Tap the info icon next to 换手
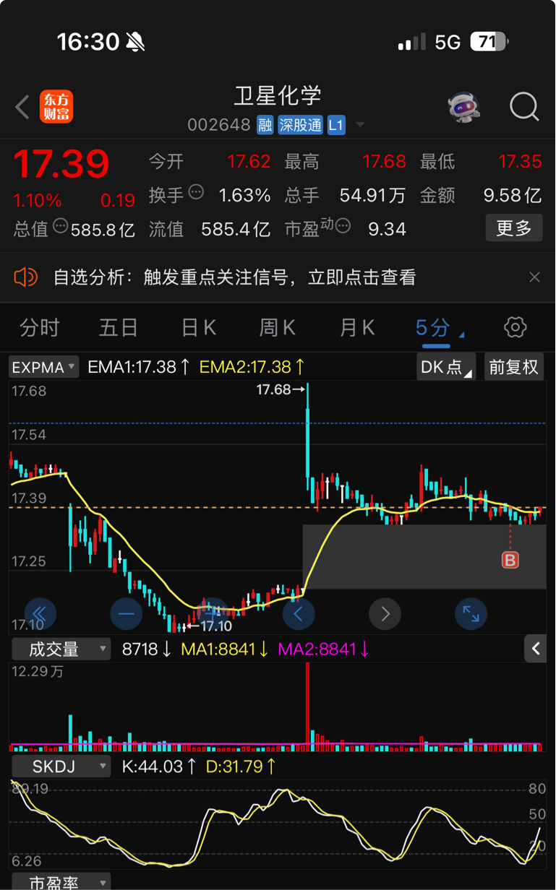 point(196,192)
